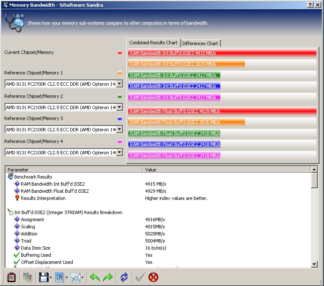Open the bar chart report icon
The width and height of the screenshot is (324, 286).
coord(59,277)
